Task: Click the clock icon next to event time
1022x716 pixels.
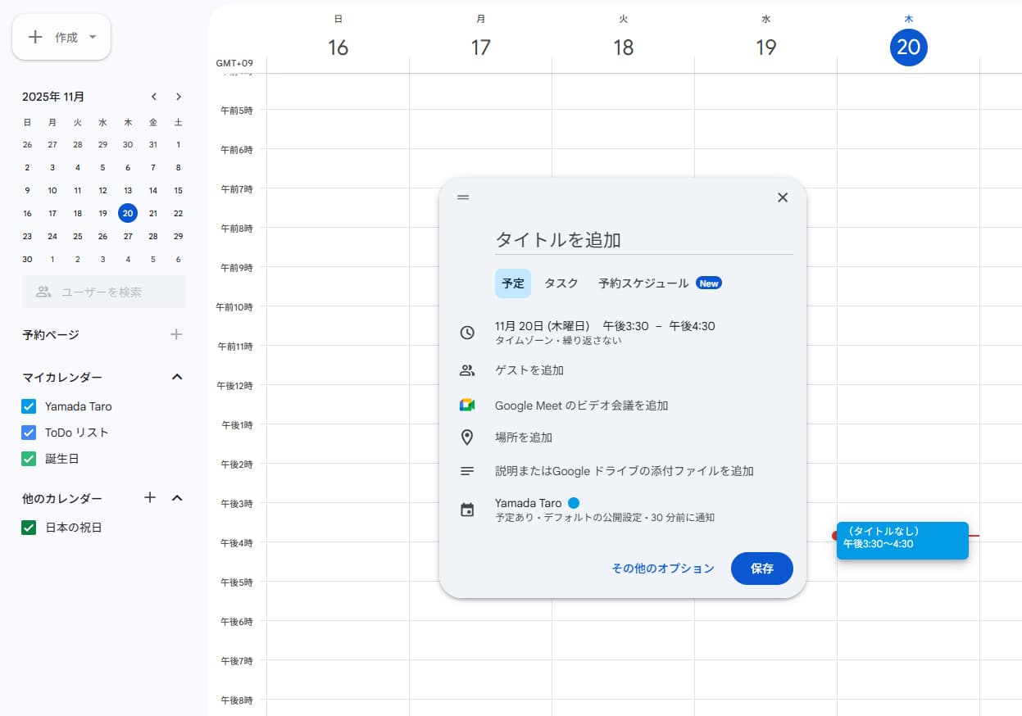Action: [468, 333]
